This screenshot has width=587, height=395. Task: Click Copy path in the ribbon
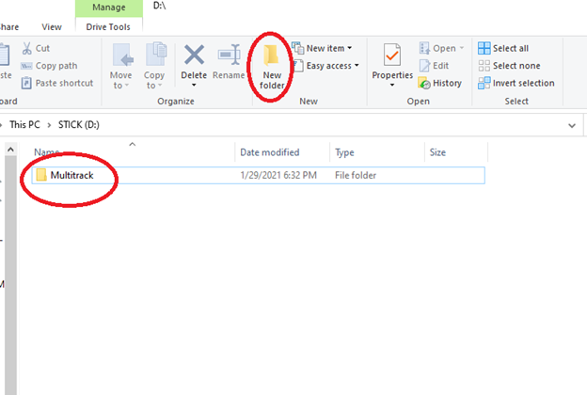[49, 66]
